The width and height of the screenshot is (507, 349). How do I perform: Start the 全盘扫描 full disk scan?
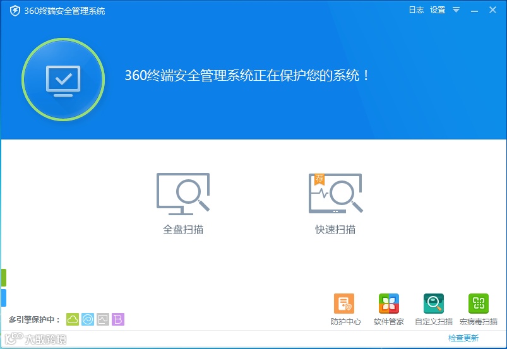pos(183,203)
